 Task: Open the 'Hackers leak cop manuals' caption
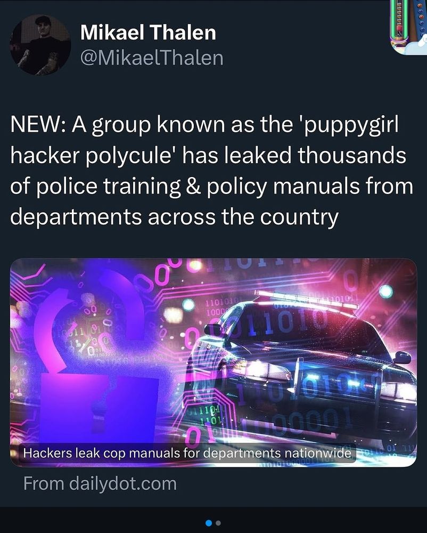(x=187, y=453)
